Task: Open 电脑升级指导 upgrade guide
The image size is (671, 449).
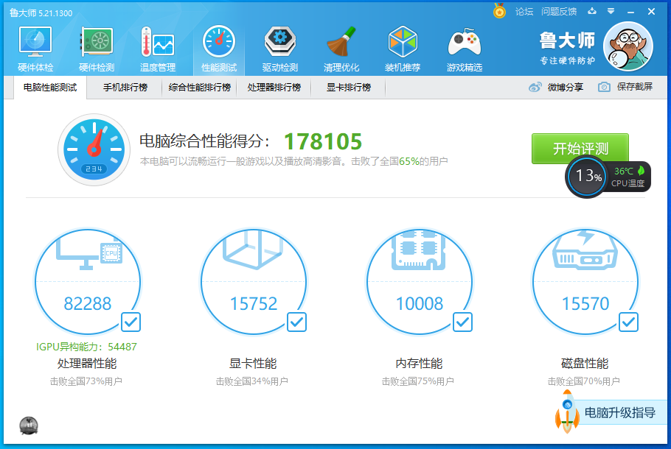Action: 619,413
